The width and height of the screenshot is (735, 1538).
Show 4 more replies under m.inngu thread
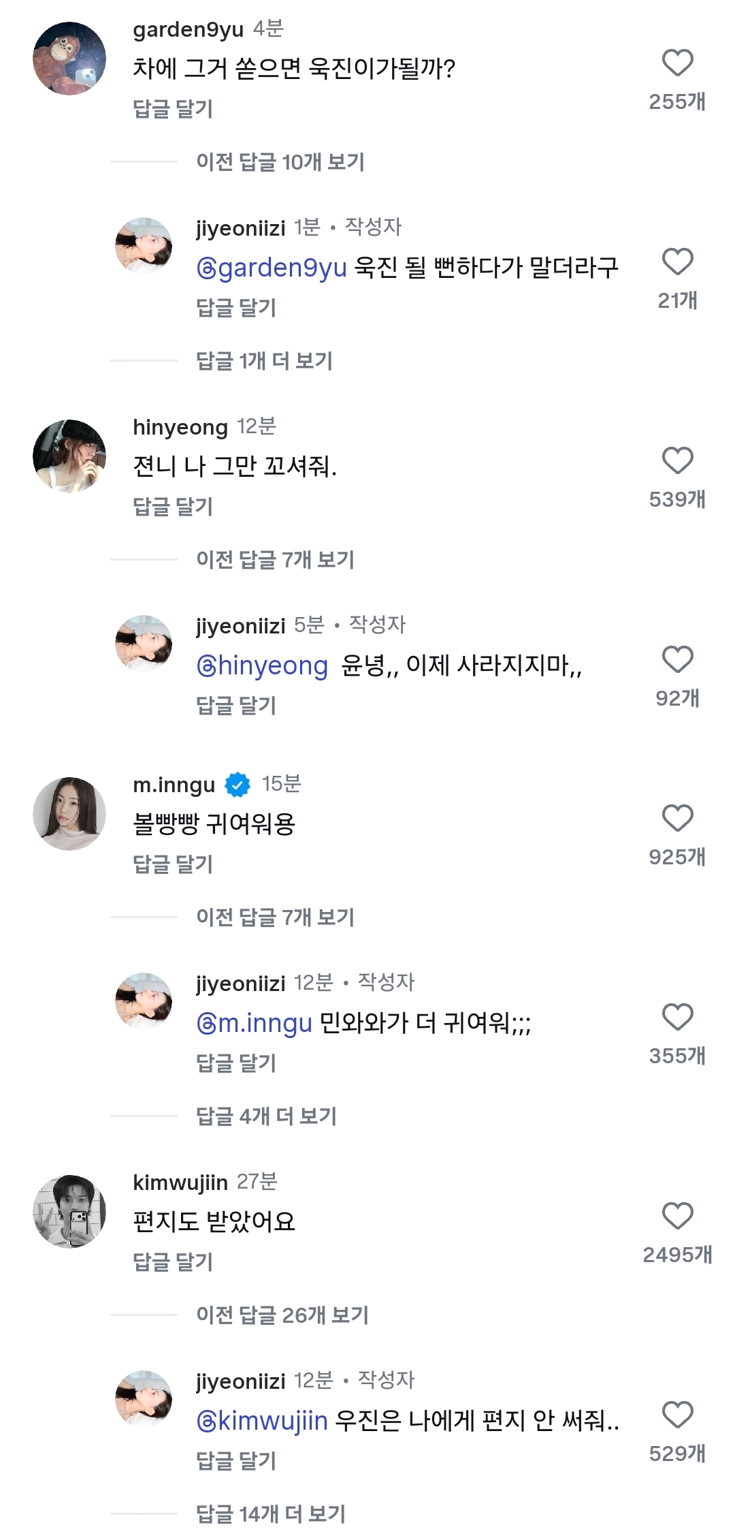[x=266, y=1116]
